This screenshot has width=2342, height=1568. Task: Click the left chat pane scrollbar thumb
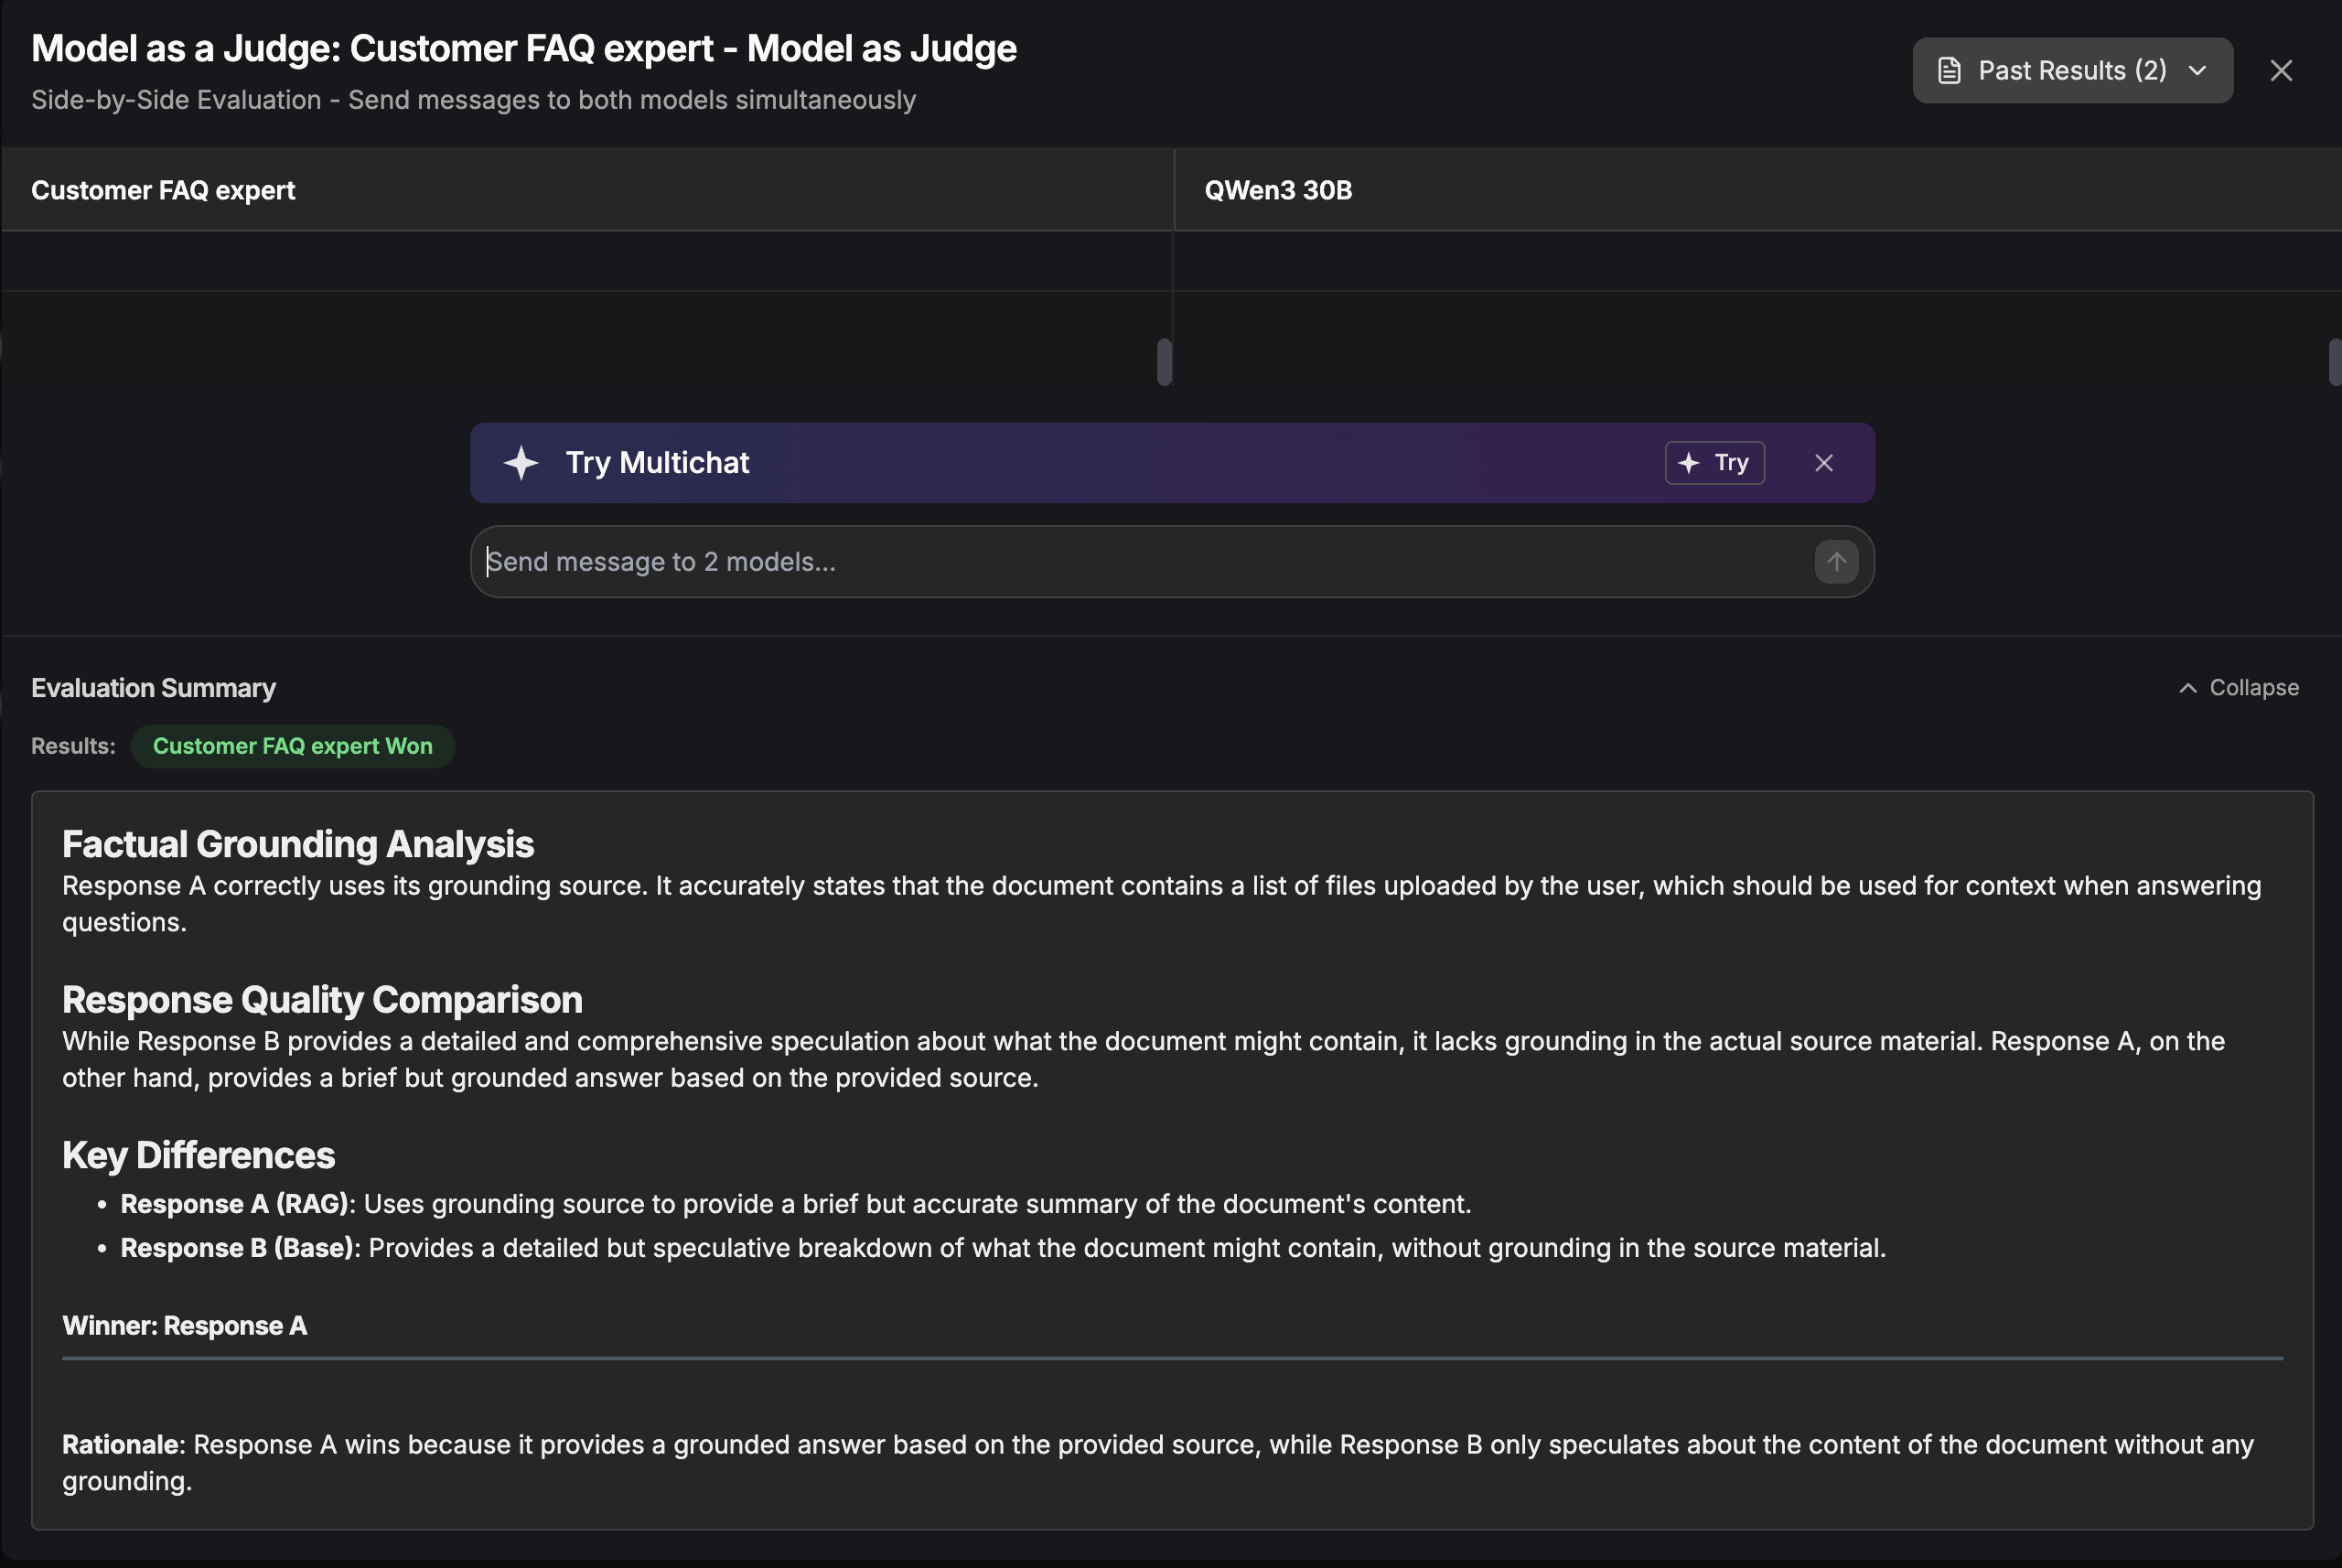(x=1164, y=361)
